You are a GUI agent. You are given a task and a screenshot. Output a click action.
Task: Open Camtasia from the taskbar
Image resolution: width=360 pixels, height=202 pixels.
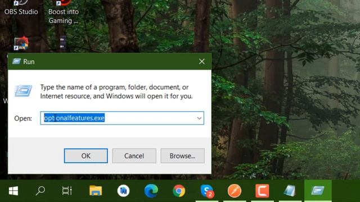coord(262,191)
